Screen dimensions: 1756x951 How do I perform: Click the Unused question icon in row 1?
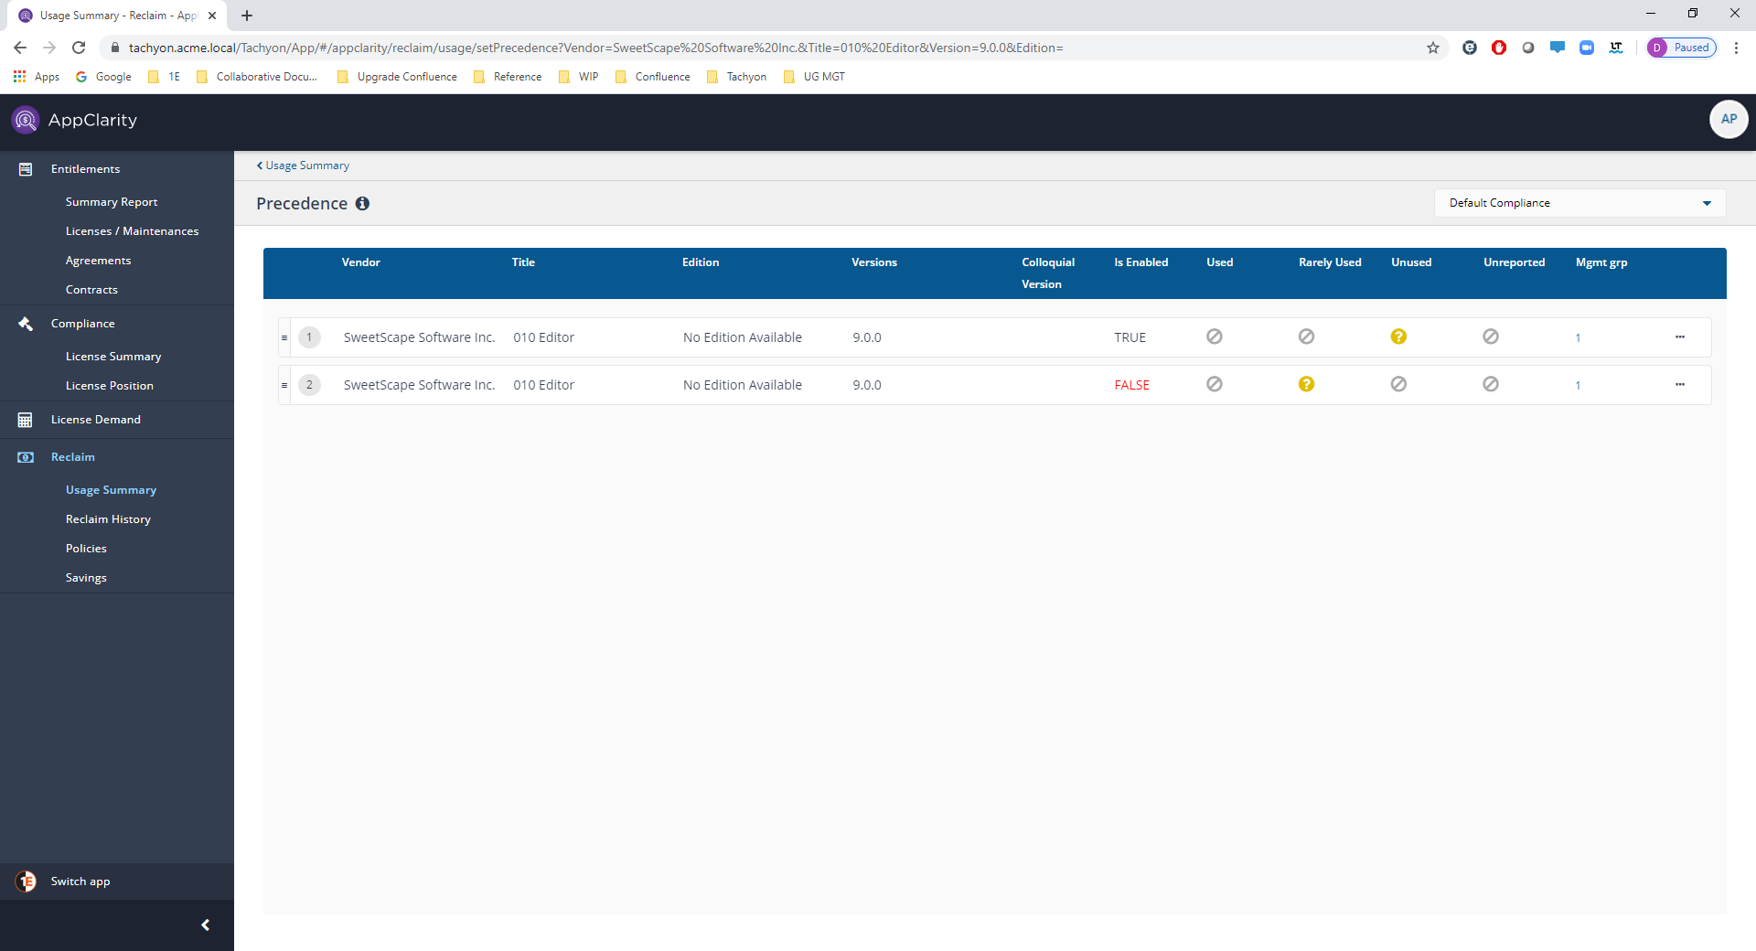pyautogui.click(x=1398, y=337)
